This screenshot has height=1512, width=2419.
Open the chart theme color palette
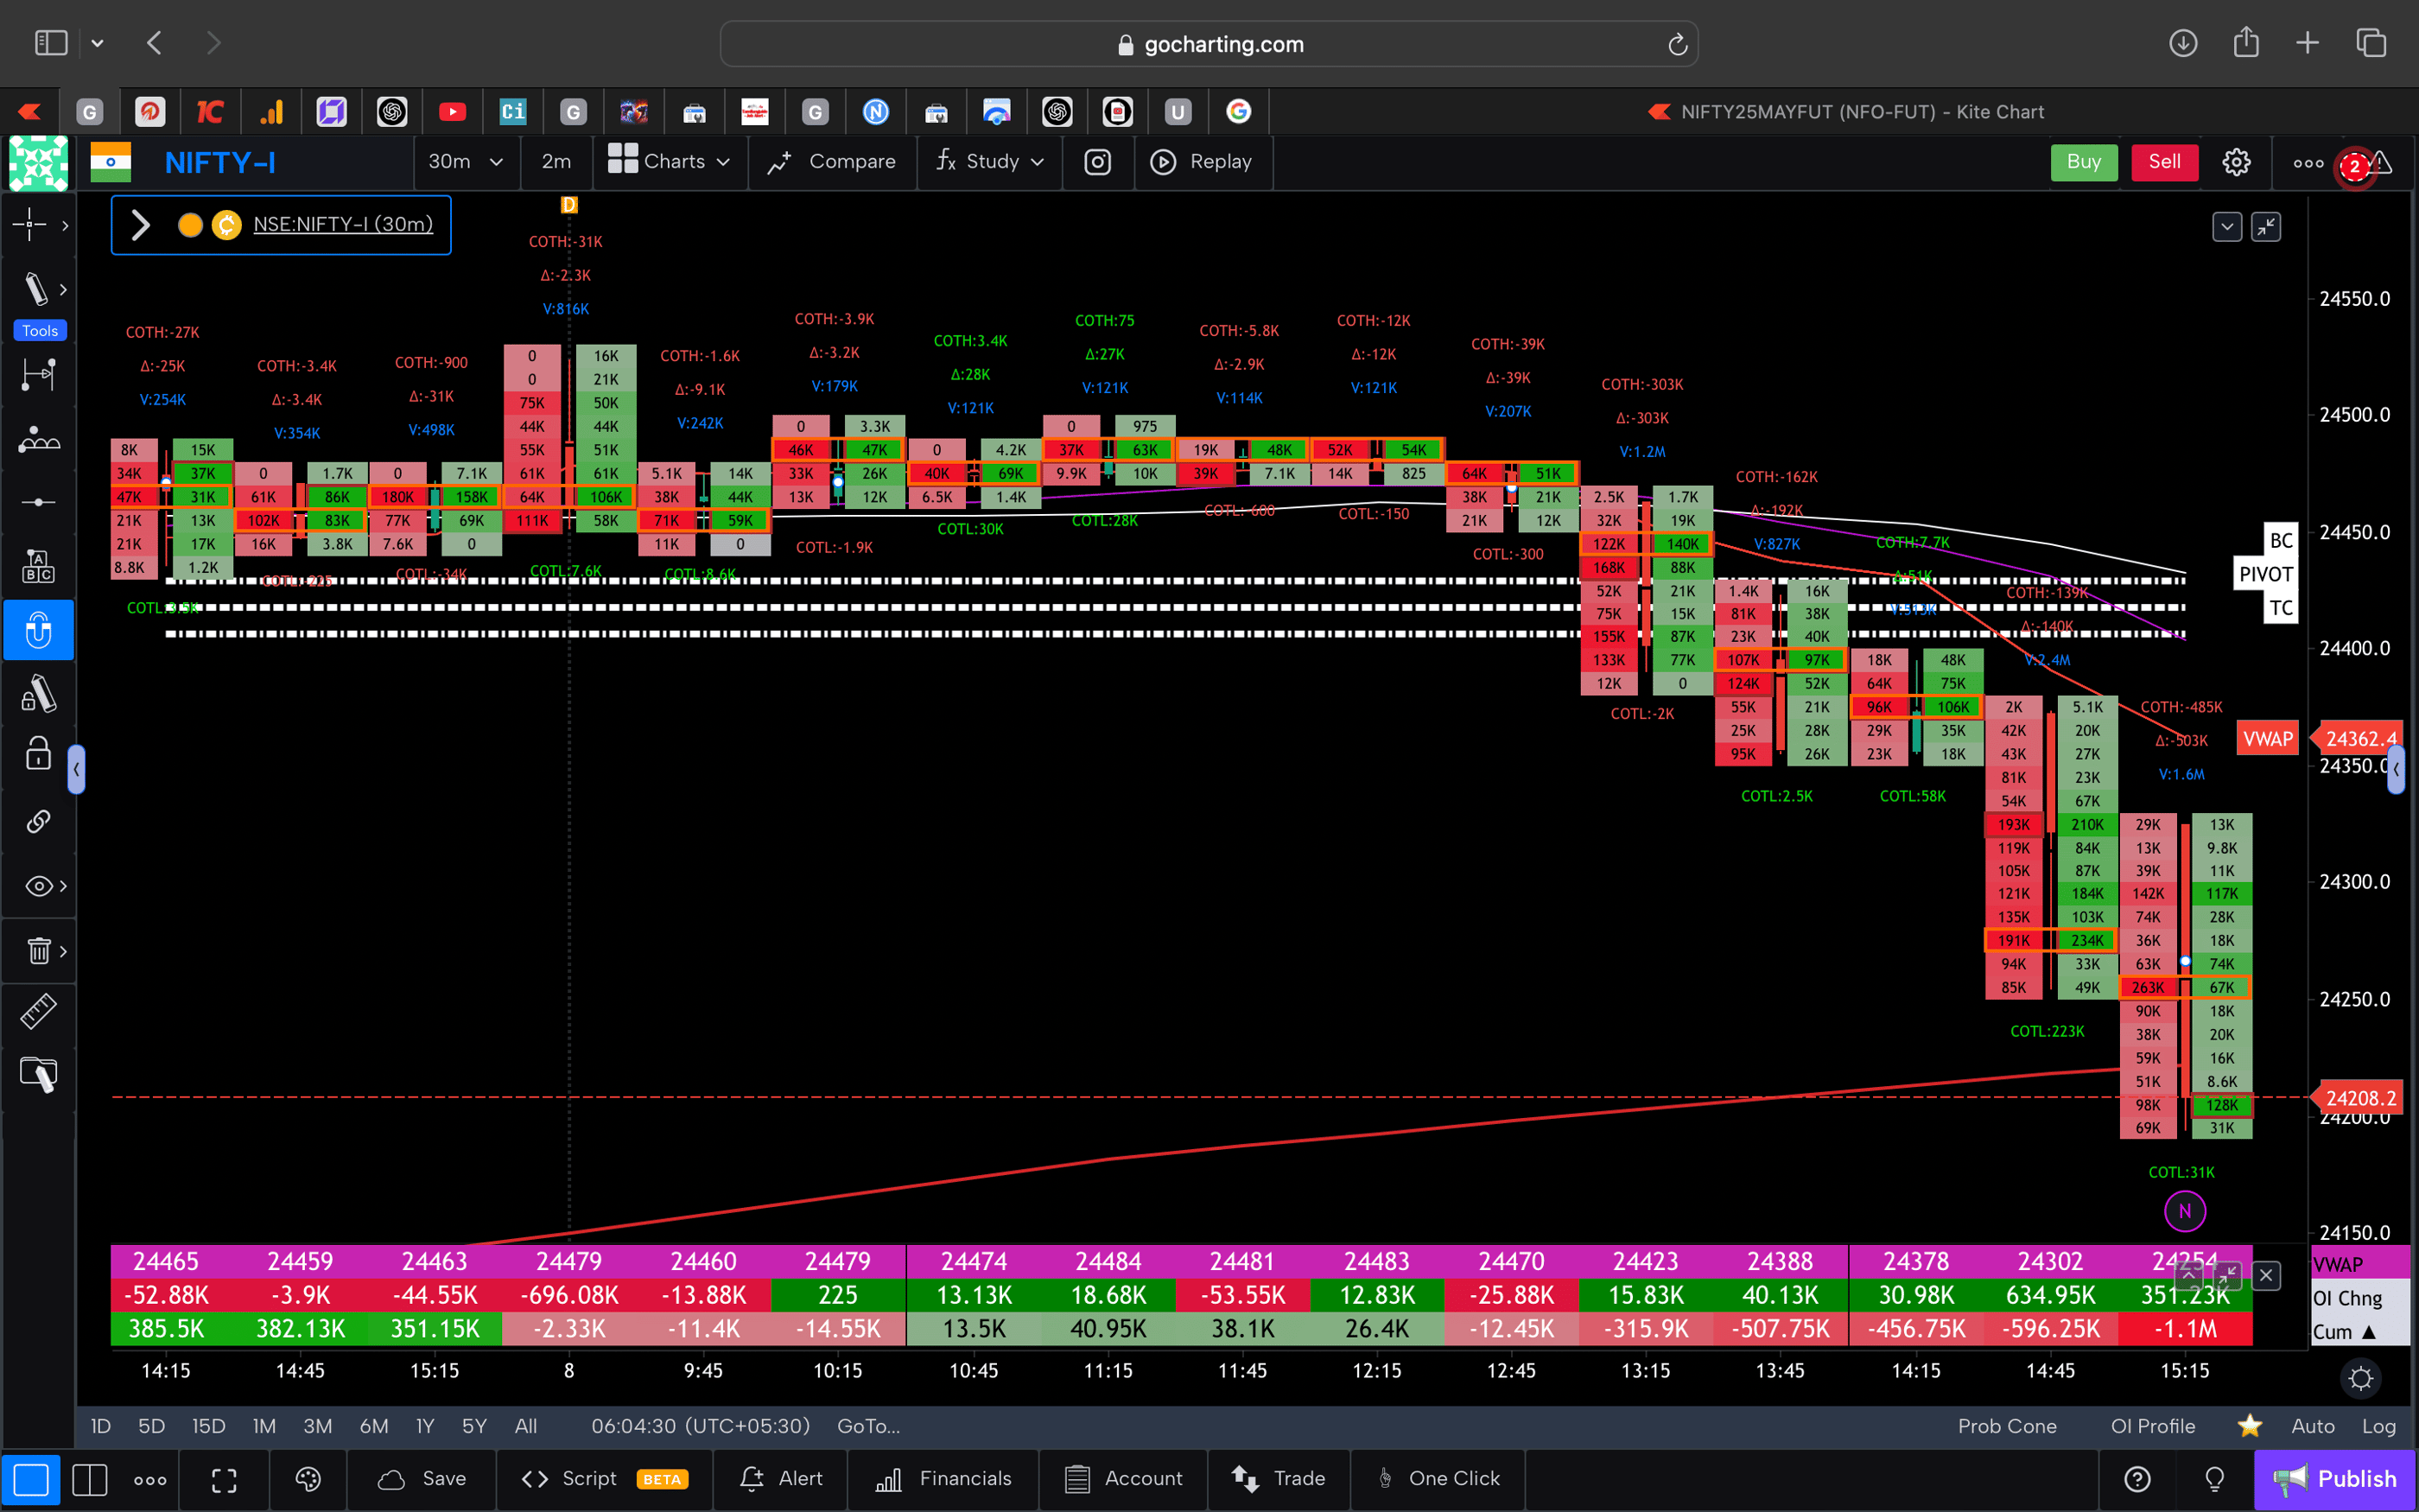[x=308, y=1479]
